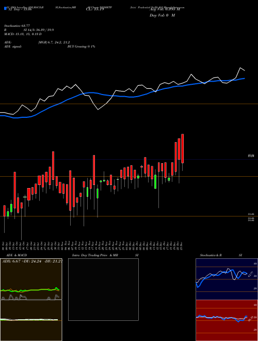Click the blue-background Stochastics chart panel

tap(227, 279)
